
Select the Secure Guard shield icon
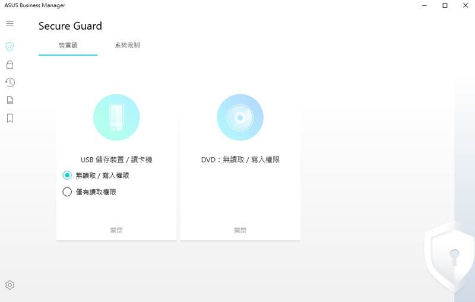[9, 46]
